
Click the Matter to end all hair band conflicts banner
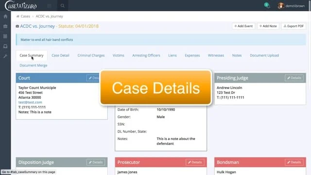pyautogui.click(x=161, y=40)
